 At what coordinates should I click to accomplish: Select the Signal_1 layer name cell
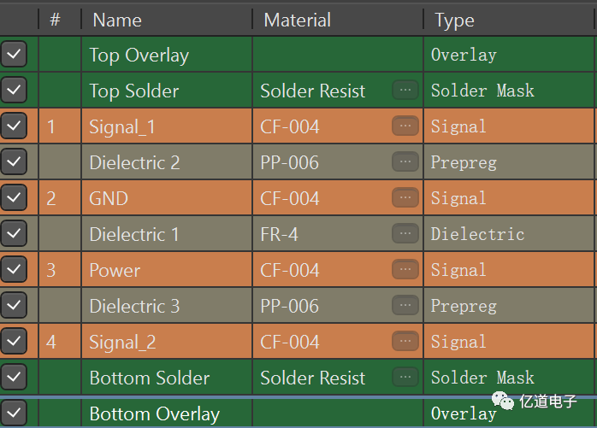coord(167,126)
